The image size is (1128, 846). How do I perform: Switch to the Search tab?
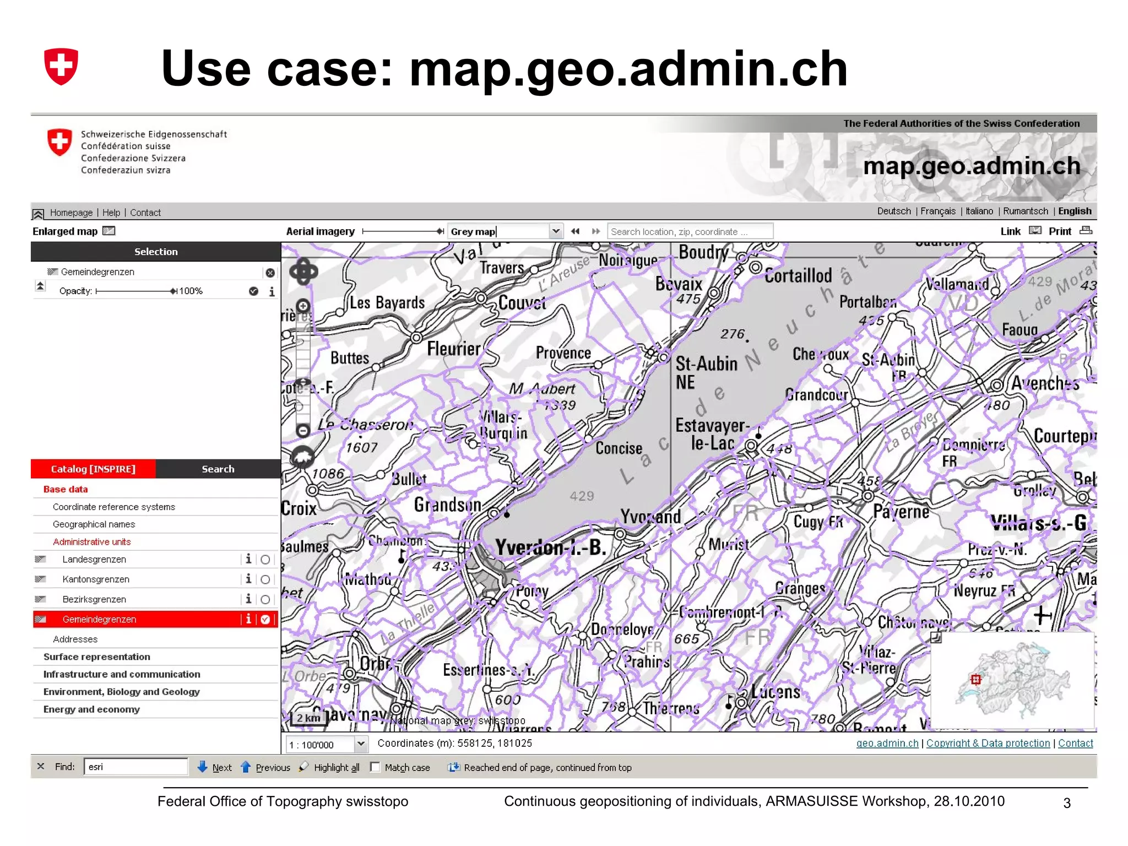218,469
